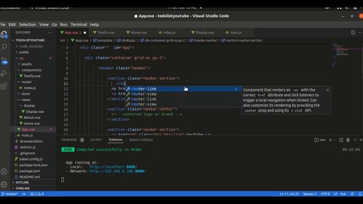Collapse the components folder
This screenshot has width=363, height=204.
point(31,70)
